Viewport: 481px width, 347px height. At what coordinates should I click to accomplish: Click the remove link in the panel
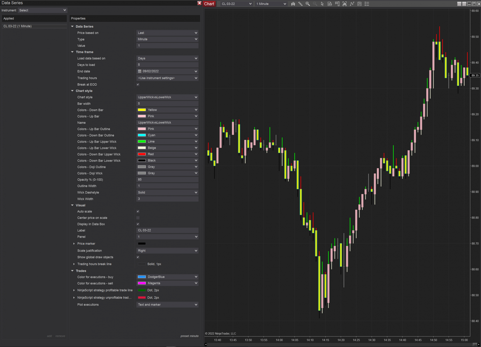(x=60, y=336)
